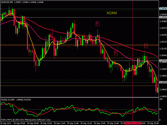Click the 30 Sep 11:40 time label
This screenshot has width=167, height=125.
(x=73, y=123)
